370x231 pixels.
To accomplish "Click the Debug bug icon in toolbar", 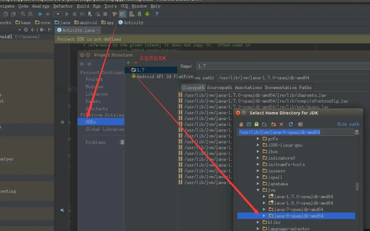I will click(75, 14).
